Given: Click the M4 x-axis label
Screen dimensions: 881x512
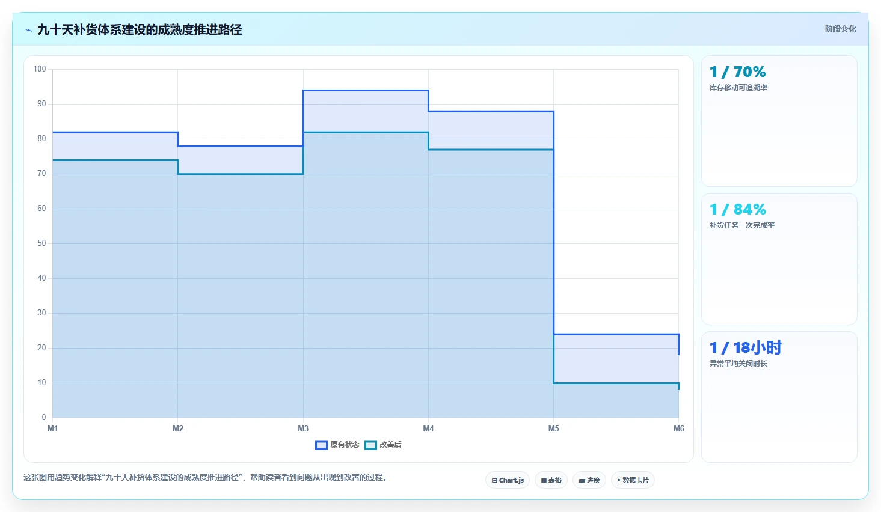Looking at the screenshot, I should click(428, 428).
